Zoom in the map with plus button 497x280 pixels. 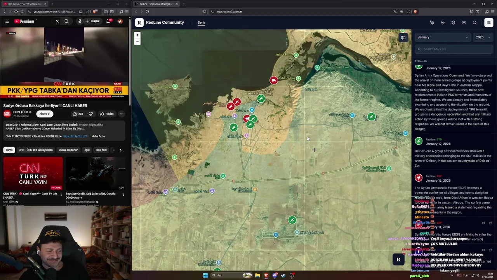coord(137,35)
